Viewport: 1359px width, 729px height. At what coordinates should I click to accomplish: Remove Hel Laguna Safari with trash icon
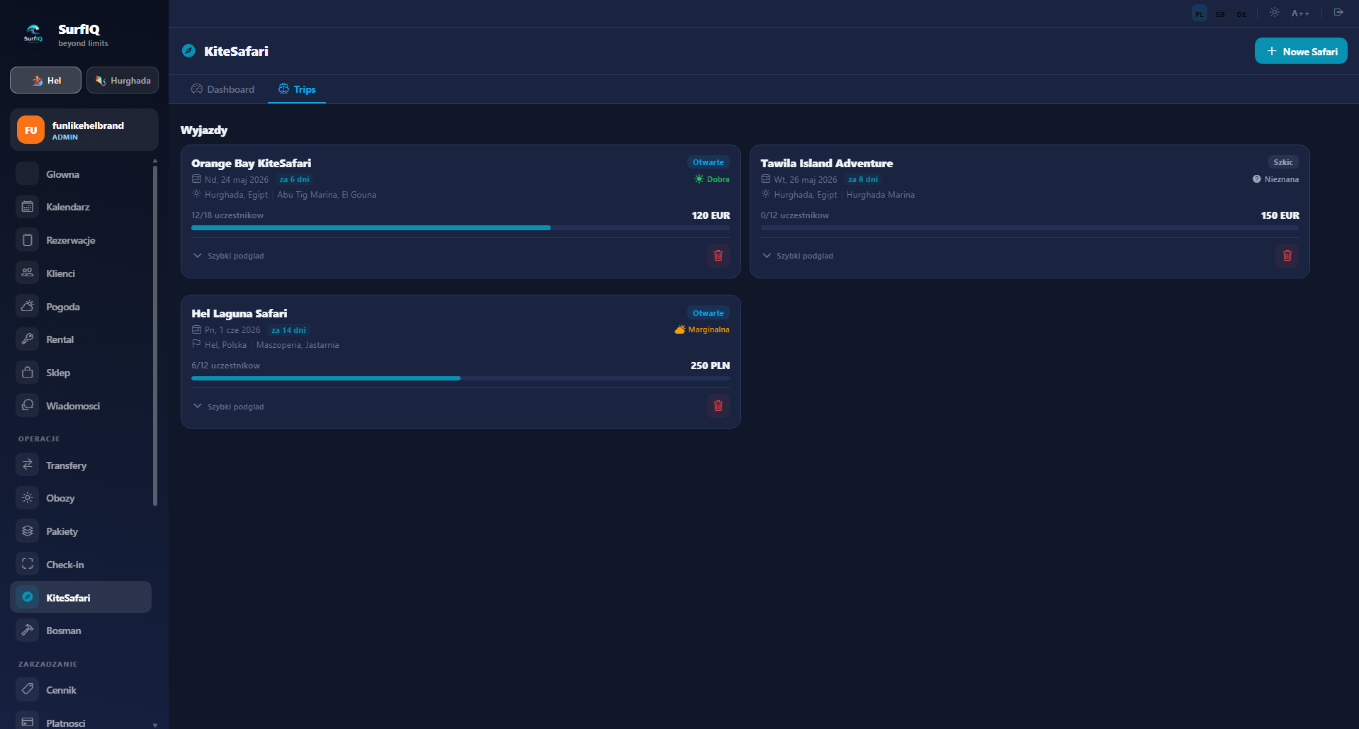click(718, 406)
